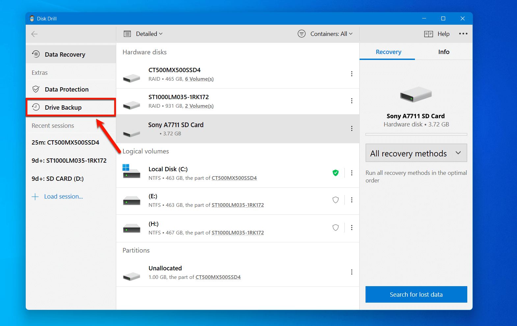Click the Partitions section header
Viewport: 517px width, 326px height.
(x=136, y=250)
